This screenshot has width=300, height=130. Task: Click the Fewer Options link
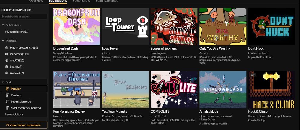[14, 114]
